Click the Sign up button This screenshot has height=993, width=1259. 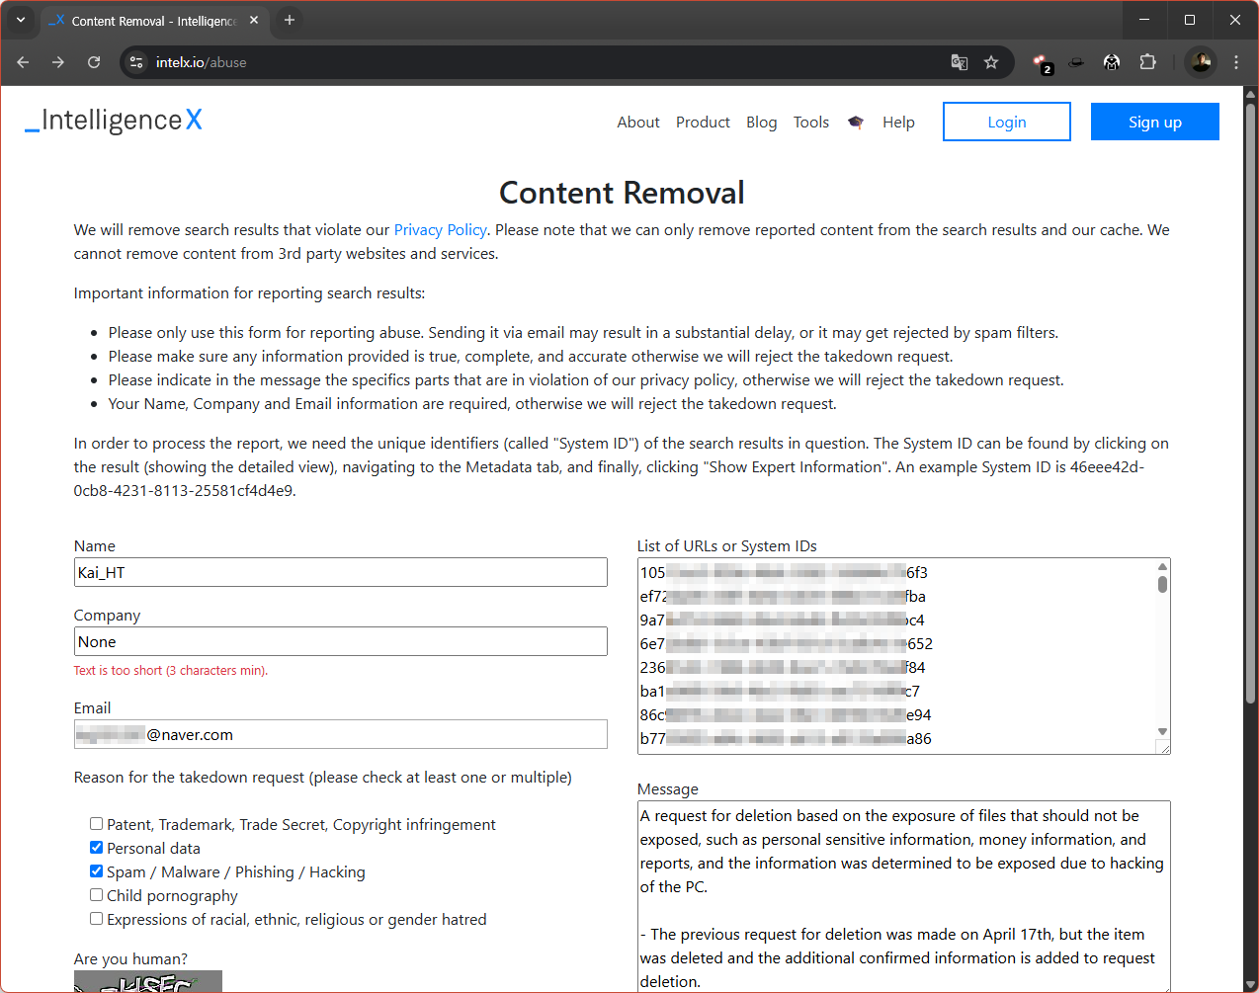(1155, 122)
